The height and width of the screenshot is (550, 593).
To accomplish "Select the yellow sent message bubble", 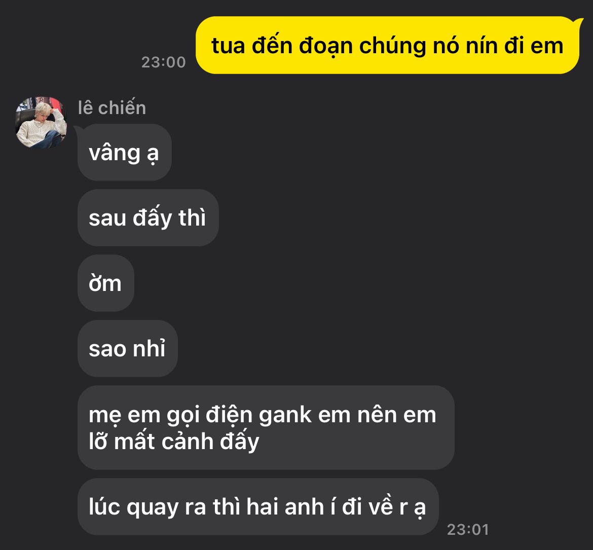I will (x=388, y=45).
